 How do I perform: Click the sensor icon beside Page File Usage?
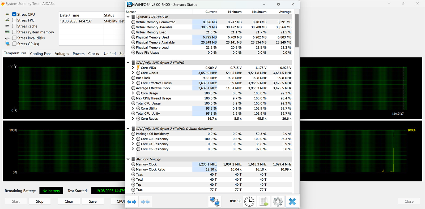click(x=133, y=53)
